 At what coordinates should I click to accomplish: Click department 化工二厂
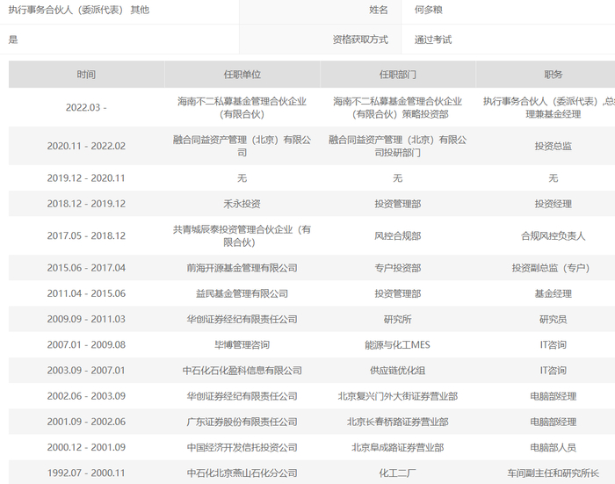click(x=398, y=473)
